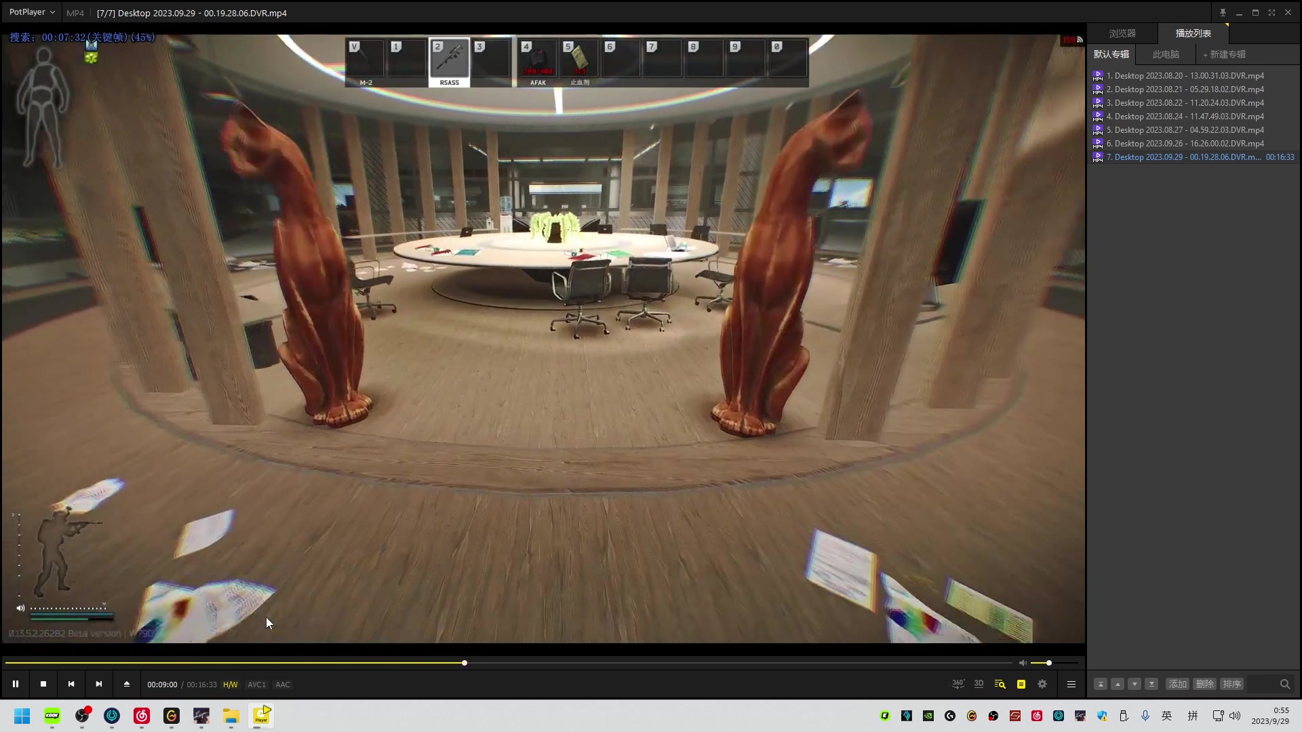Move playlist item down one position
The image size is (1302, 732).
(x=1135, y=684)
